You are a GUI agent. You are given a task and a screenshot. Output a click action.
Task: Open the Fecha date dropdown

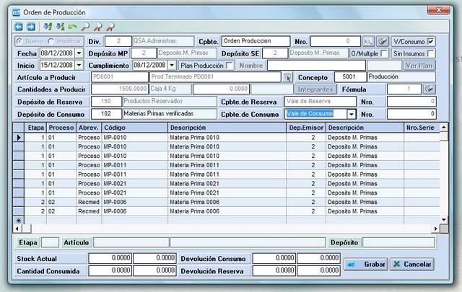click(79, 53)
